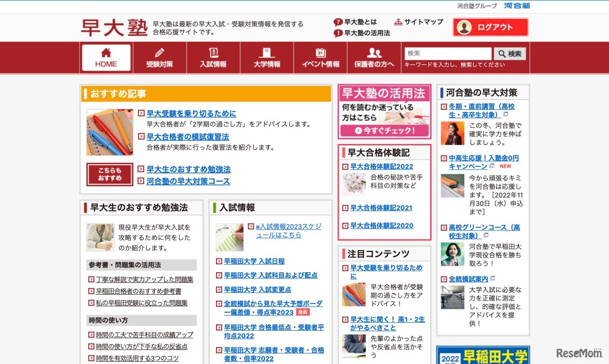
Task: Open the 保護者の方へ navigation tab
Action: pyautogui.click(x=374, y=58)
